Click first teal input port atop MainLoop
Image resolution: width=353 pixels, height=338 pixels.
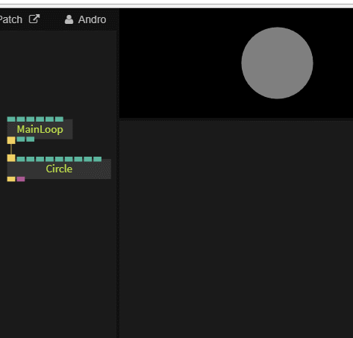(x=11, y=119)
